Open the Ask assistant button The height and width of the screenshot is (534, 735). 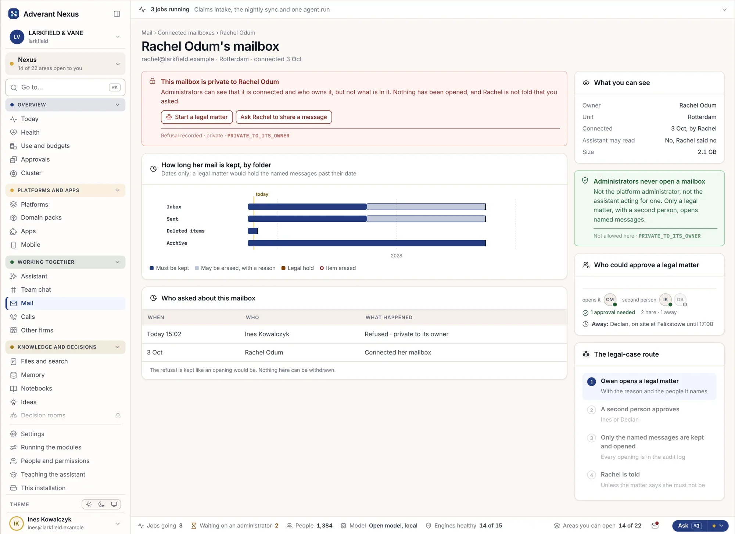tap(689, 526)
